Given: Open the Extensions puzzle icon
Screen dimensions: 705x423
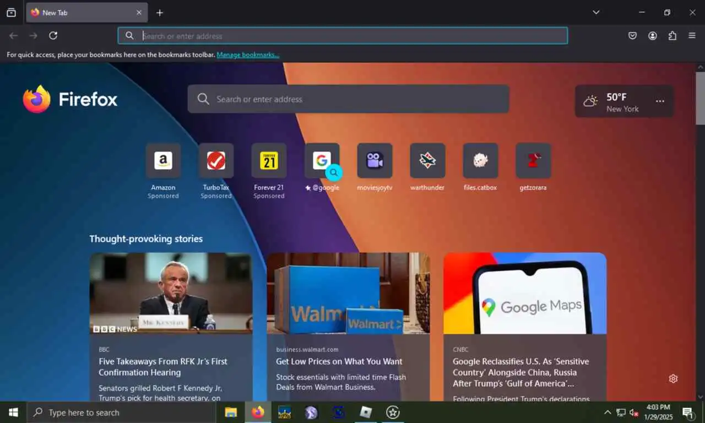Looking at the screenshot, I should click(673, 36).
